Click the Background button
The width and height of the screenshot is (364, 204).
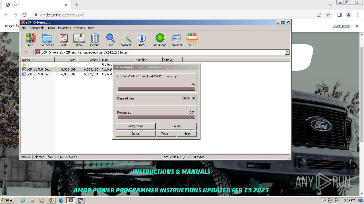click(x=136, y=126)
